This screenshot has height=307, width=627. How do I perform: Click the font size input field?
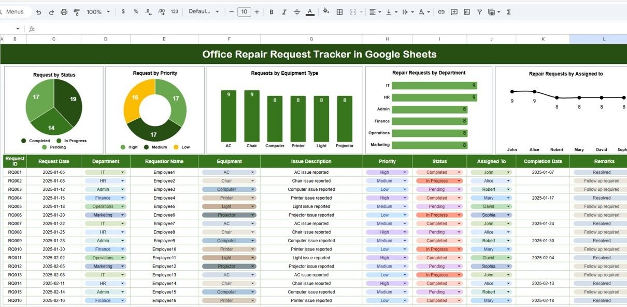click(x=244, y=12)
